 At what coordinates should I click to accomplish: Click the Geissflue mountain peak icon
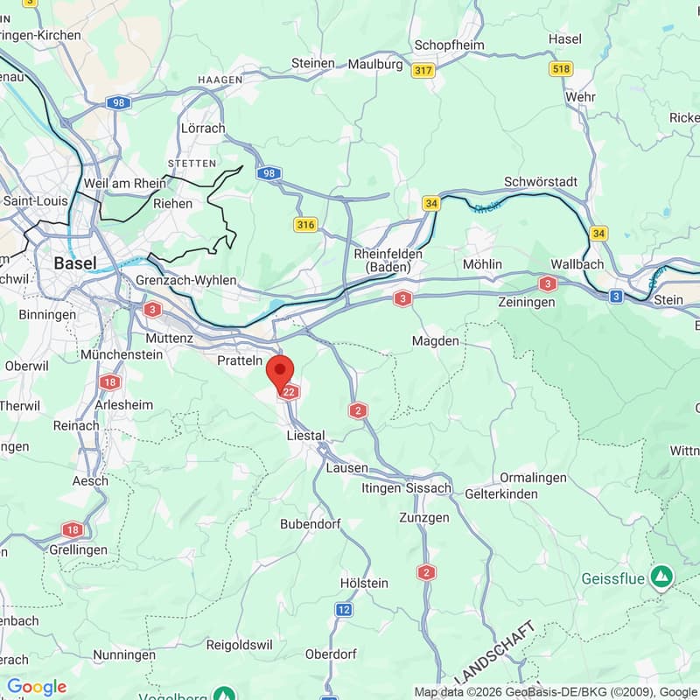[x=661, y=578]
